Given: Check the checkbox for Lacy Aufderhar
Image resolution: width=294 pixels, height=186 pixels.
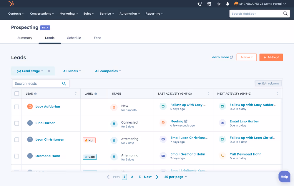Looking at the screenshot, I should (16, 107).
